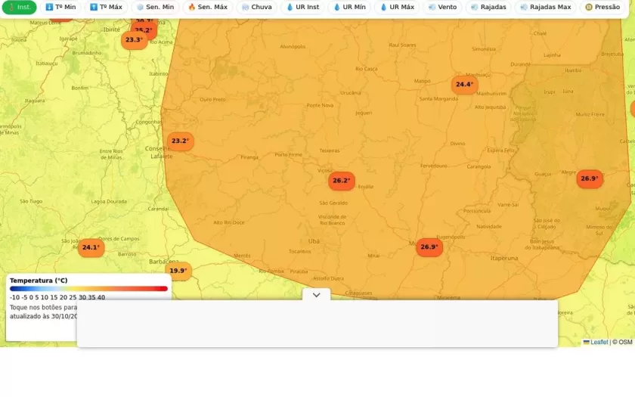Collapse the bottom panel with chevron
The height and width of the screenshot is (397, 635).
[316, 295]
